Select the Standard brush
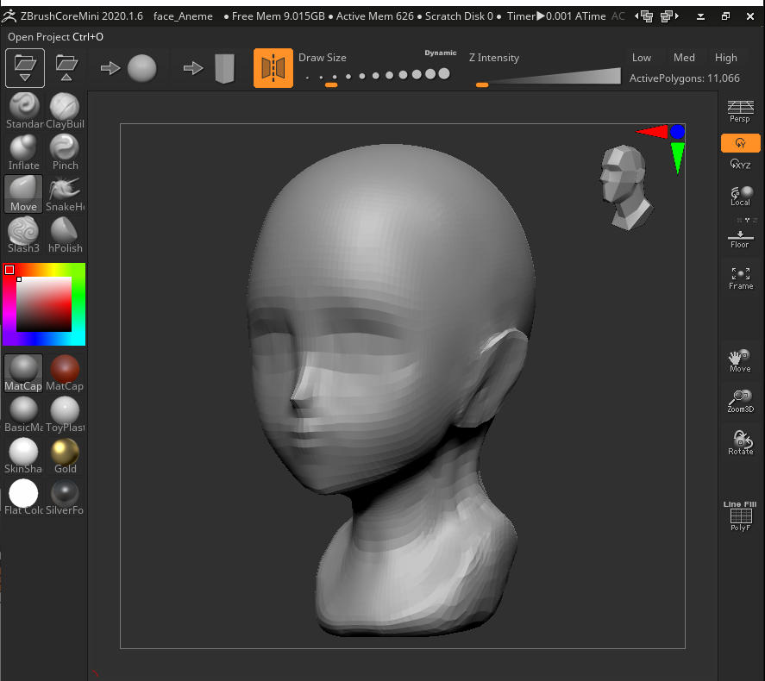Screen dimensions: 765x681 coord(24,110)
